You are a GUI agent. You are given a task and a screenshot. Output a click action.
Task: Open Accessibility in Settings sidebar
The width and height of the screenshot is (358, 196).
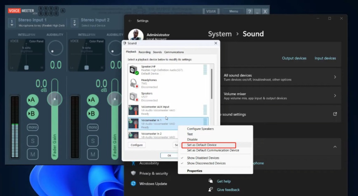(x=149, y=163)
